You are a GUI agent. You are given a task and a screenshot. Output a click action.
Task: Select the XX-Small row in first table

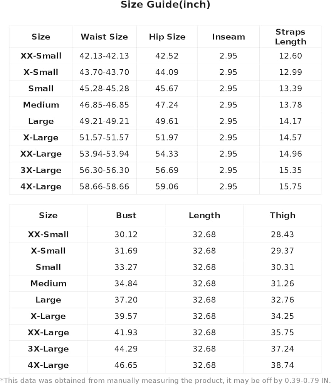coord(165,56)
